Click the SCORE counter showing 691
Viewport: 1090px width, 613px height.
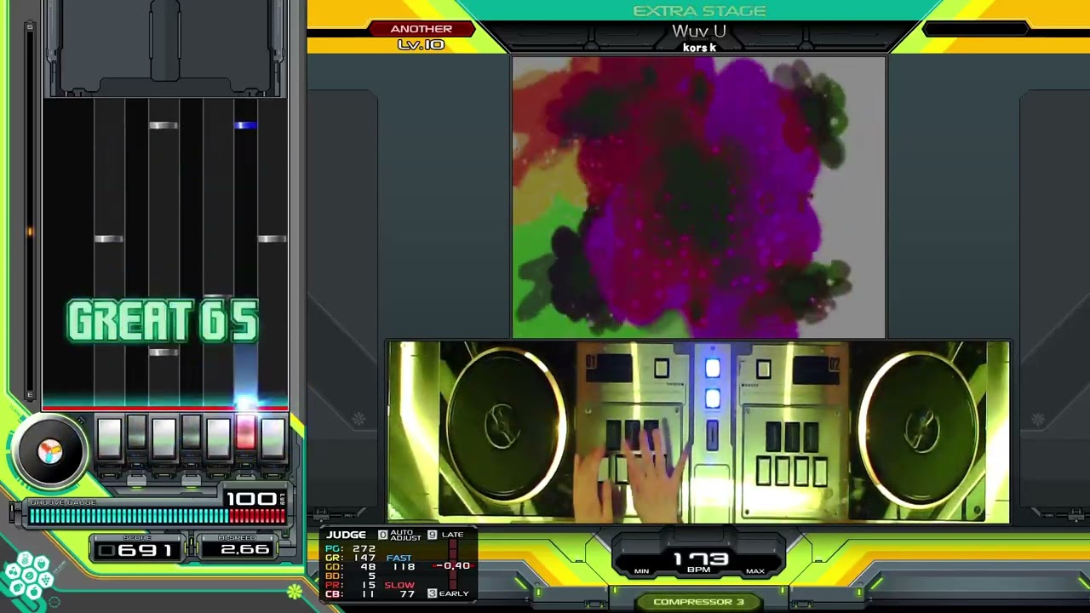click(x=136, y=550)
